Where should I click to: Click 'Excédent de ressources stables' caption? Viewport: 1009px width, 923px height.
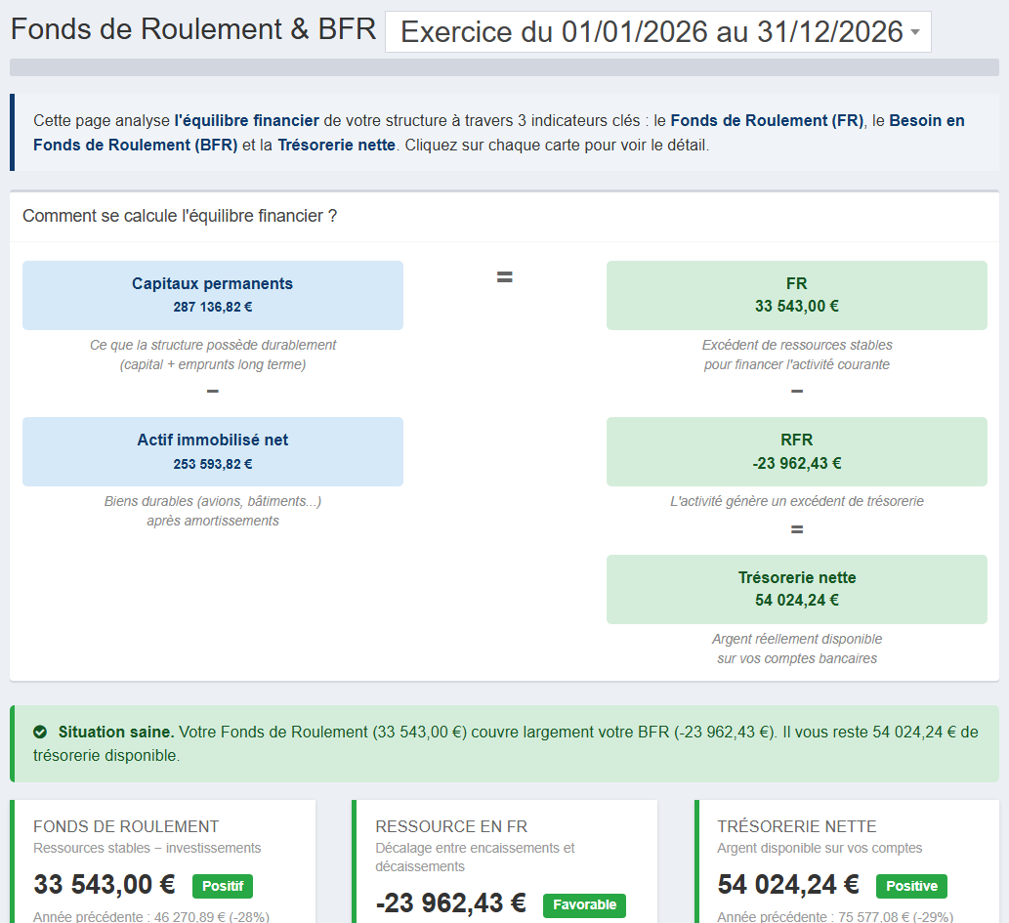pos(797,345)
